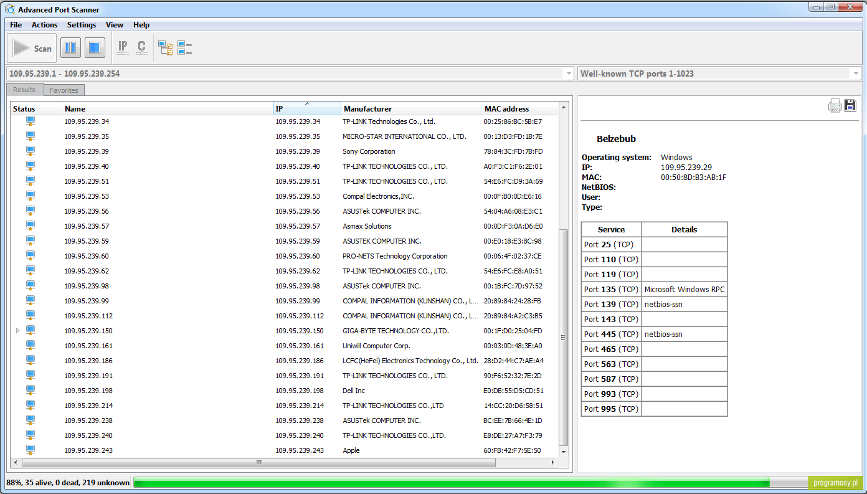Click the results list scroll-right arrow
The width and height of the screenshot is (867, 494).
(x=552, y=463)
